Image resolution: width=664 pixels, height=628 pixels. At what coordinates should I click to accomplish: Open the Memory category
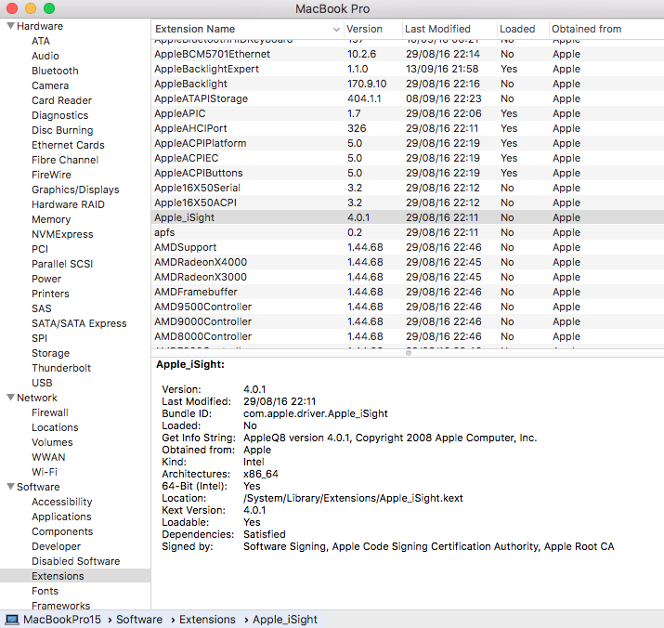coord(51,219)
